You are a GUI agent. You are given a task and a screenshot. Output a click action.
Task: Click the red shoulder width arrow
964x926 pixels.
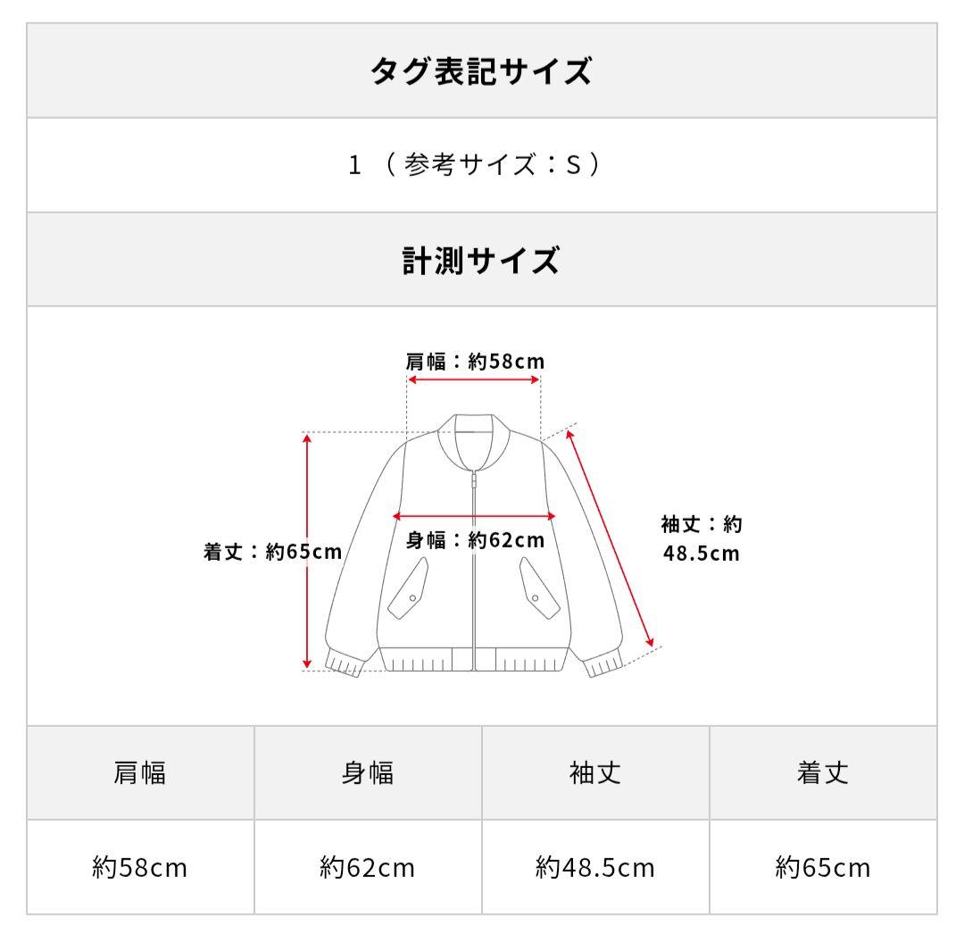click(x=474, y=380)
